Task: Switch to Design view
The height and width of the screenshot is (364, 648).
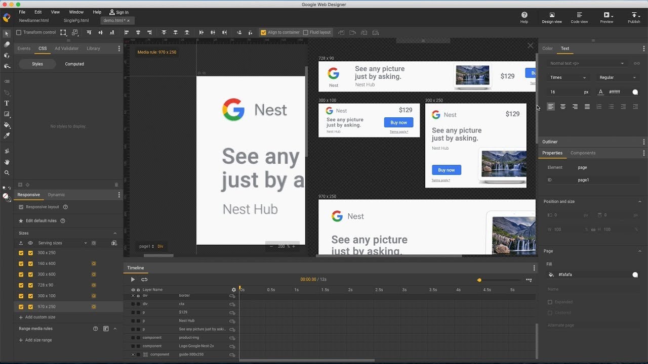Action: [552, 18]
